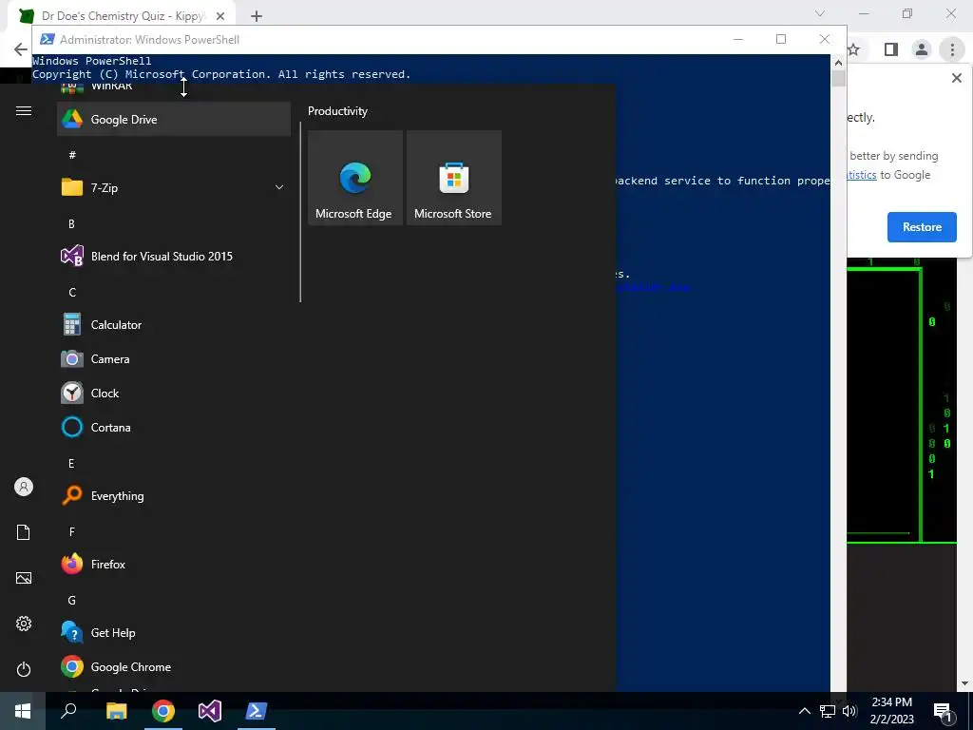Viewport: 973px width, 730px height.
Task: Open the clock and date flyout
Action: coord(891,711)
